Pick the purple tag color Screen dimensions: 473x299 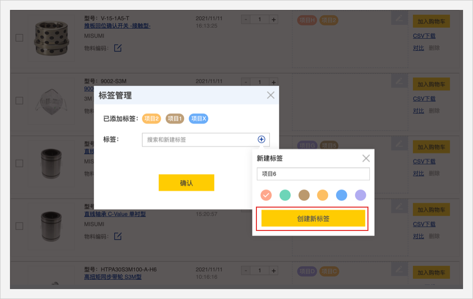click(360, 195)
